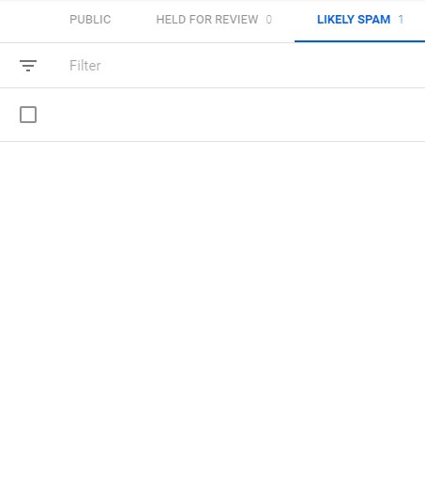Click the filter lines icon
The image size is (425, 482).
(x=28, y=66)
